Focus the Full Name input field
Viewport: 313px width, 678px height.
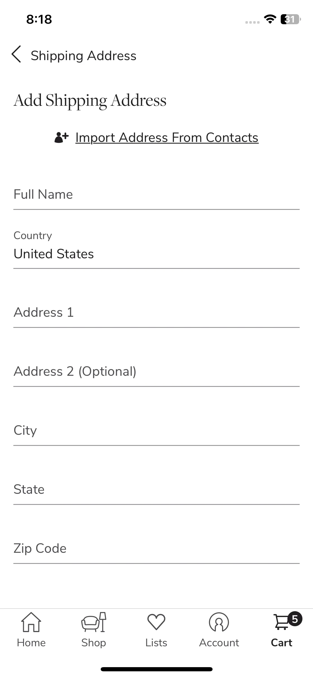point(156,195)
